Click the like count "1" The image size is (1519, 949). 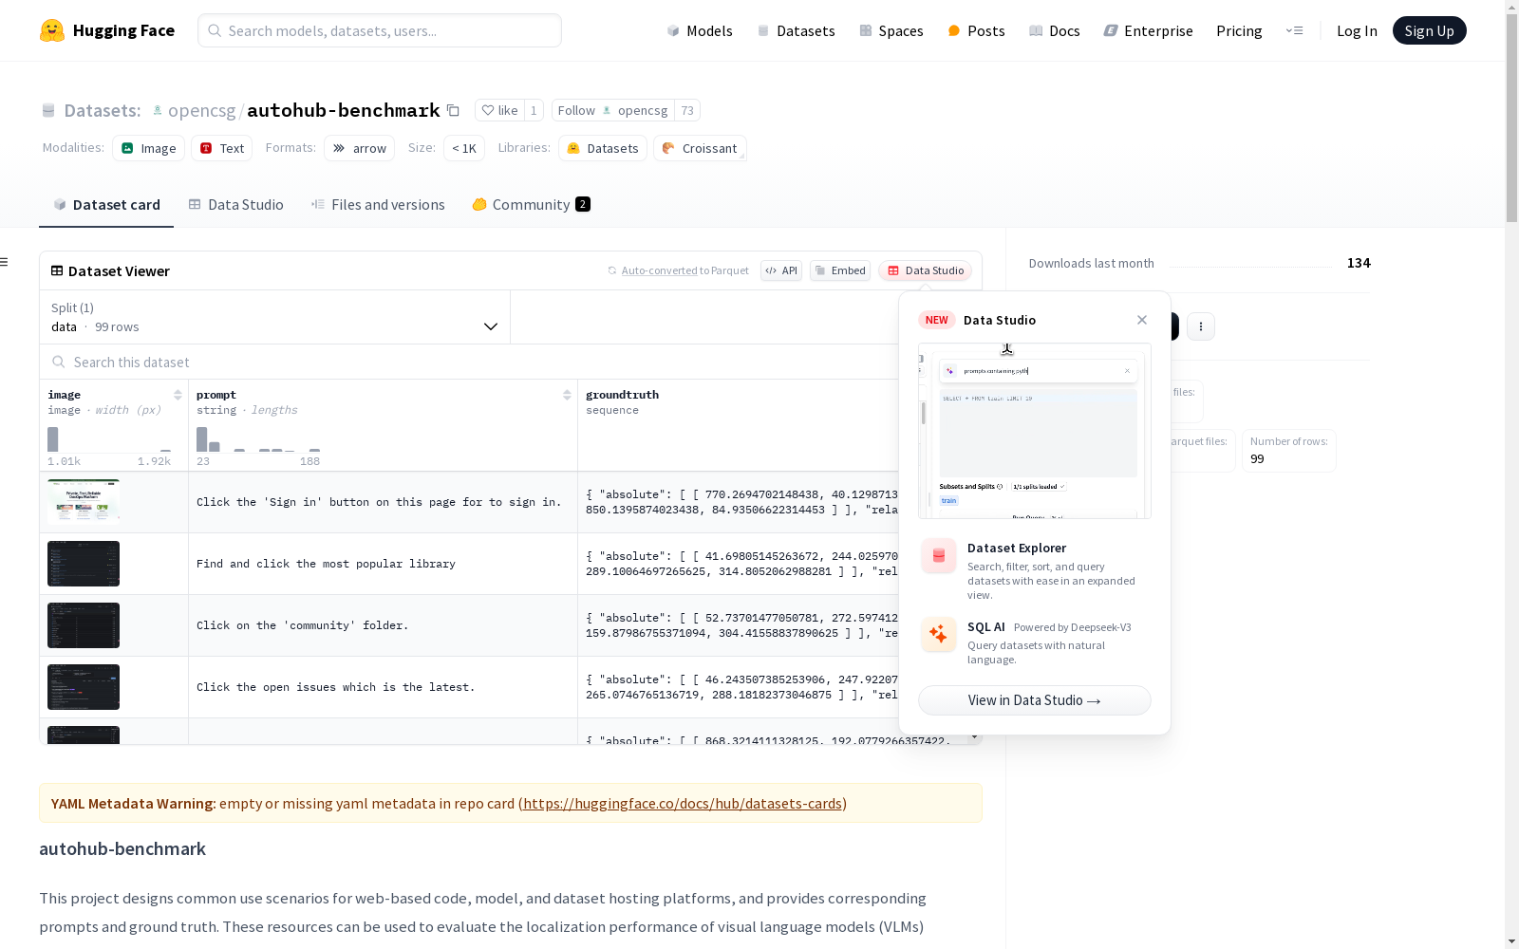[x=534, y=110]
